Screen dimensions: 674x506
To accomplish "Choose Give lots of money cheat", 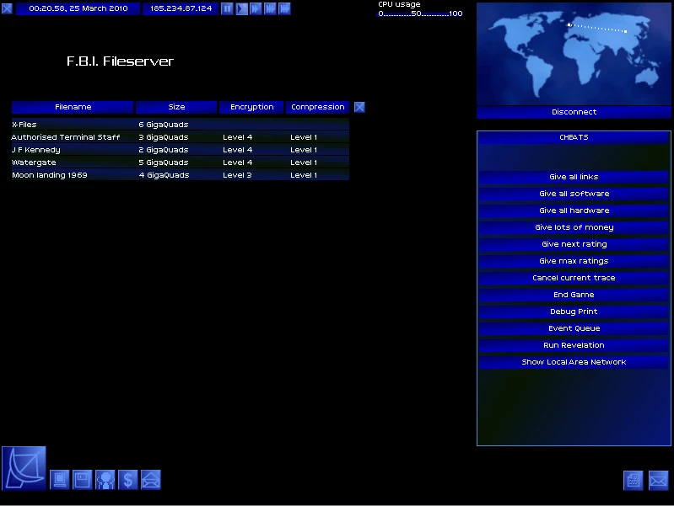I will [x=574, y=227].
